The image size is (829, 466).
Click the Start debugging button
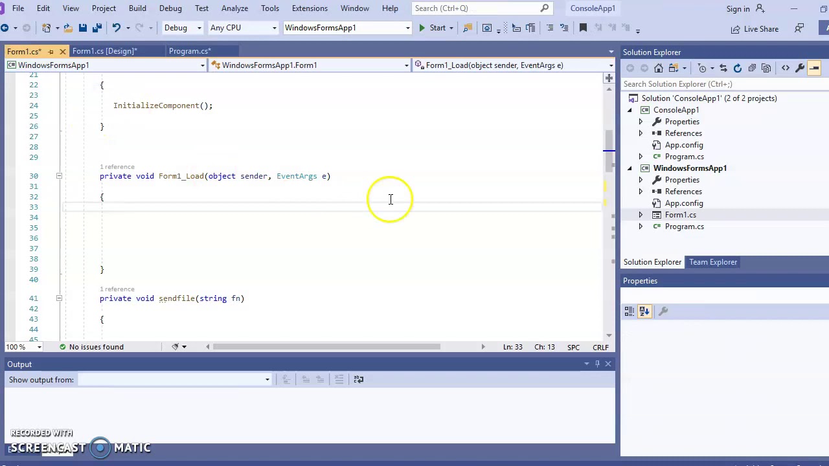pos(433,28)
